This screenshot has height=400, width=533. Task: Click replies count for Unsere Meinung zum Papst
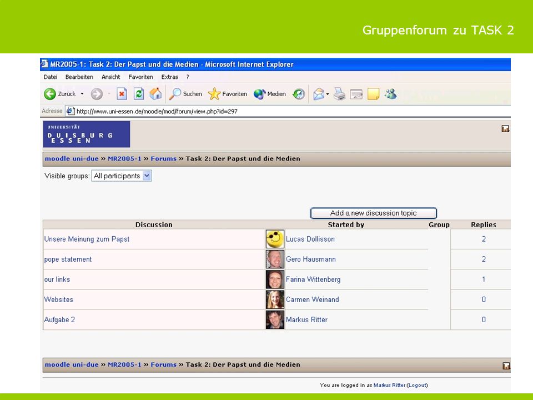484,239
